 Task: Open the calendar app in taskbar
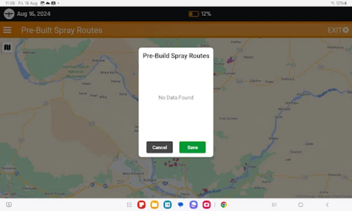click(x=167, y=205)
